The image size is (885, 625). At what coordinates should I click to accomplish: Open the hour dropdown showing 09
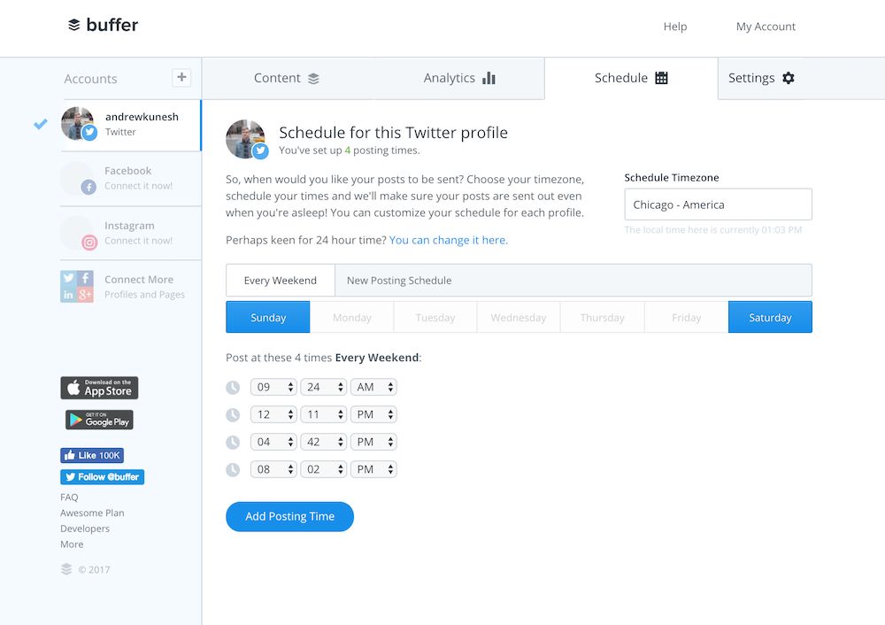pos(273,387)
